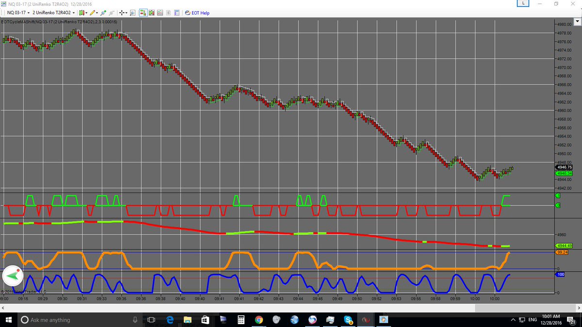Viewport: 582px width, 327px height.
Task: Toggle the L lock button in titlebar
Action: pos(523,3)
